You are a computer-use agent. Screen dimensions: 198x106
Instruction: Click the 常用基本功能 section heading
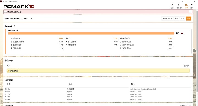pyautogui.click(x=15, y=38)
